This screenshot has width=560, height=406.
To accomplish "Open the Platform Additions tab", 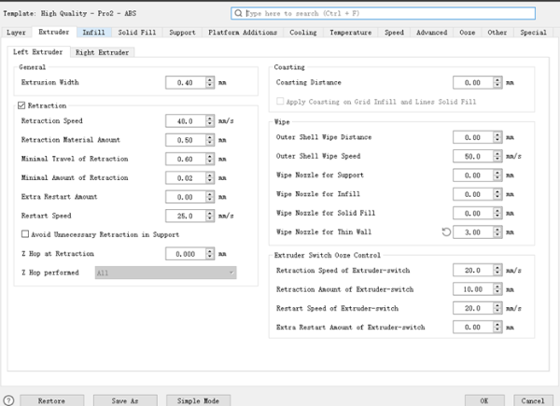I will click(x=243, y=33).
